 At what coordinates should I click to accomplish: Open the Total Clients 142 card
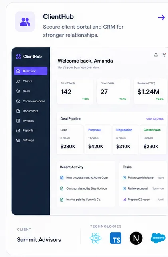click(75, 91)
